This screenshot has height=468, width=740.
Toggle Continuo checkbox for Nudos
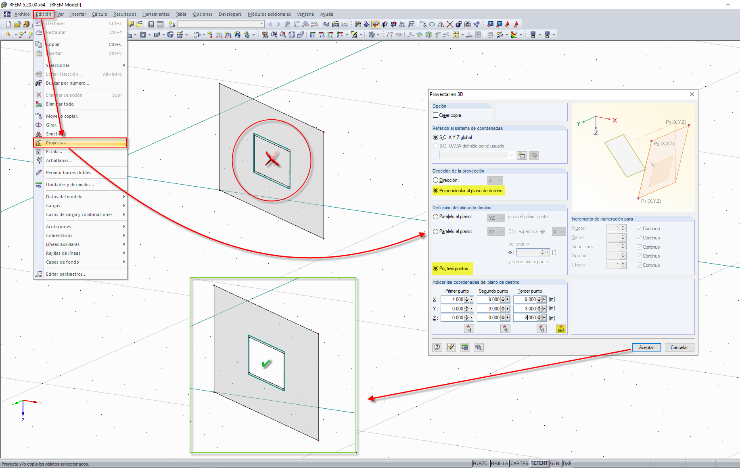click(639, 229)
